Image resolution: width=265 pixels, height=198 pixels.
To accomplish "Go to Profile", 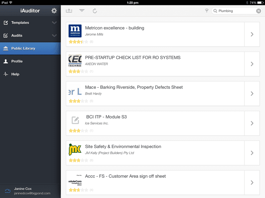I will [30, 61].
